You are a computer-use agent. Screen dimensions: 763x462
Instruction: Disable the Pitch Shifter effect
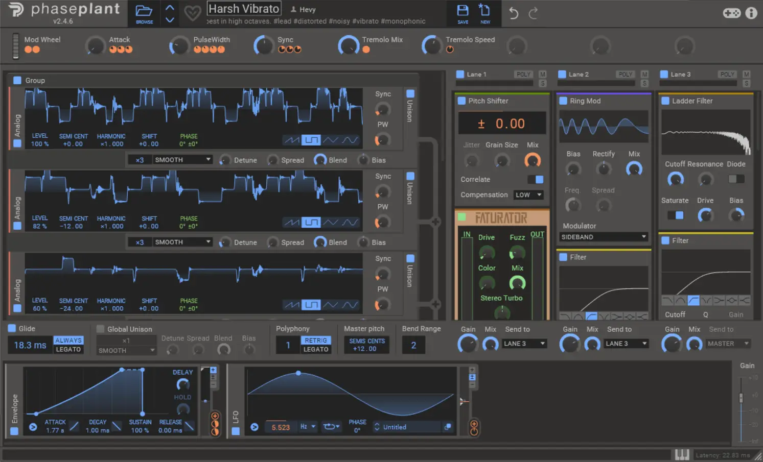tap(461, 101)
